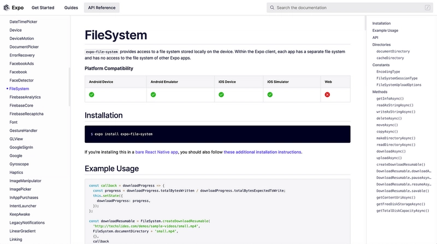Open IntentLauncher in the sidebar
The width and height of the screenshot is (437, 244).
pyautogui.click(x=23, y=206)
